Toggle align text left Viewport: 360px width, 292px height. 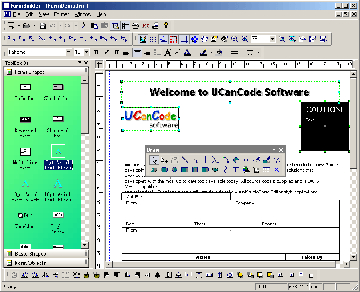point(126,52)
